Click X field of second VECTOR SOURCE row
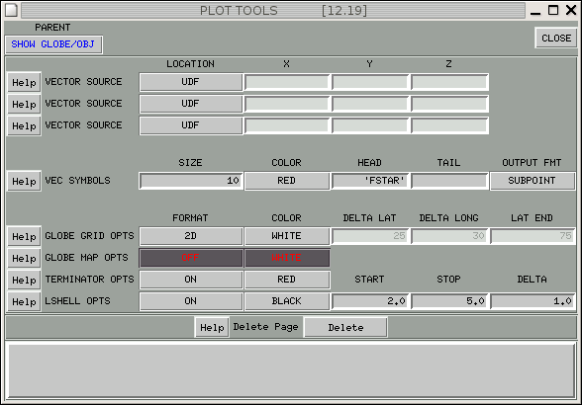The width and height of the screenshot is (582, 405). pyautogui.click(x=287, y=104)
